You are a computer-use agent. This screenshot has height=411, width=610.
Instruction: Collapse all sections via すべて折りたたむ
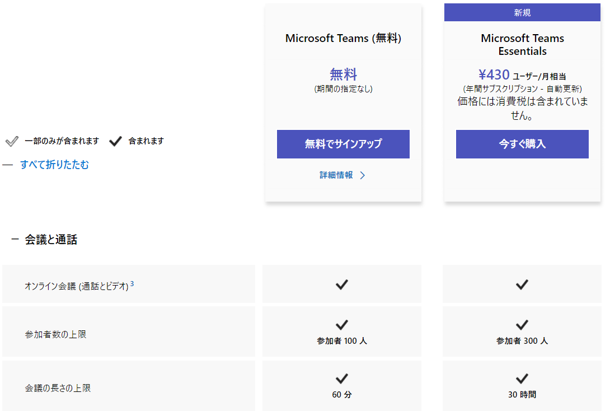[54, 165]
